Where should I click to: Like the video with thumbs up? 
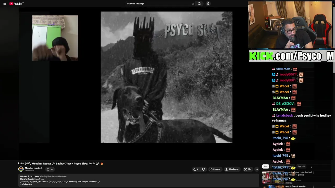point(196,169)
